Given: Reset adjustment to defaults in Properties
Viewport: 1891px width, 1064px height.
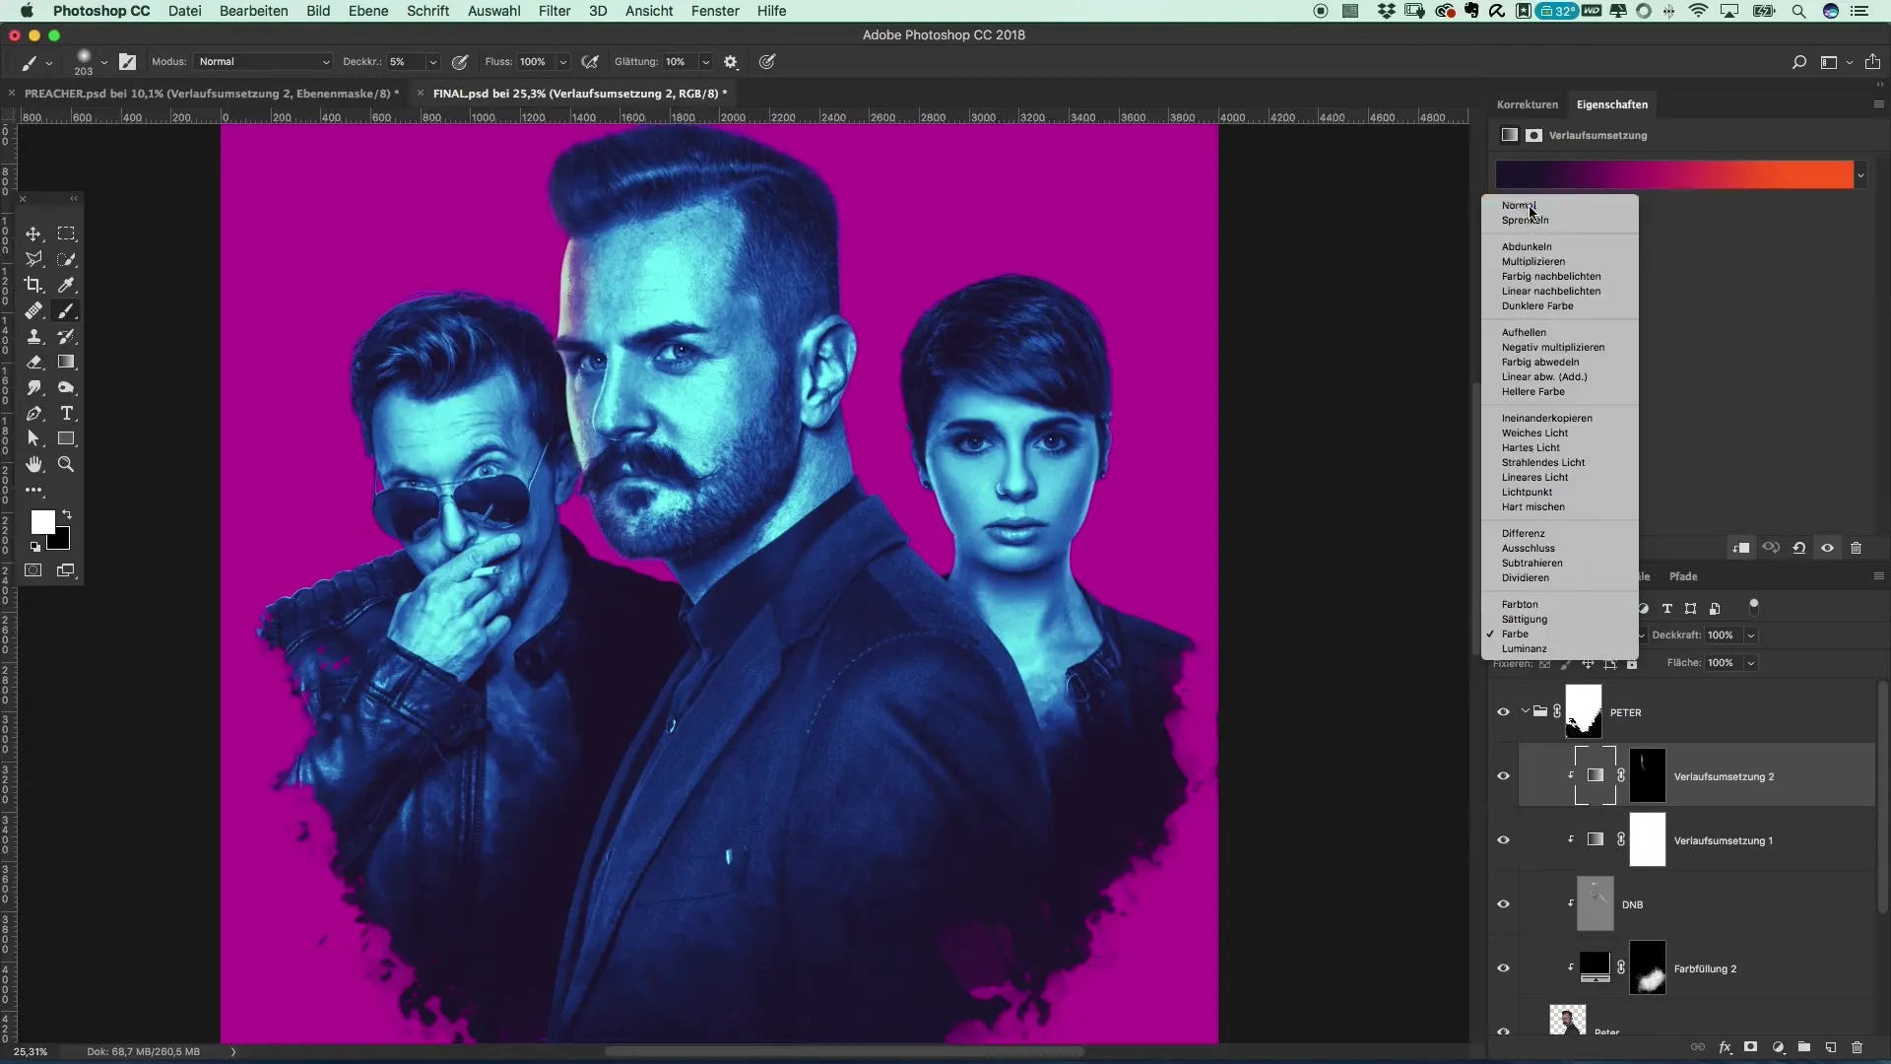Looking at the screenshot, I should [1799, 548].
